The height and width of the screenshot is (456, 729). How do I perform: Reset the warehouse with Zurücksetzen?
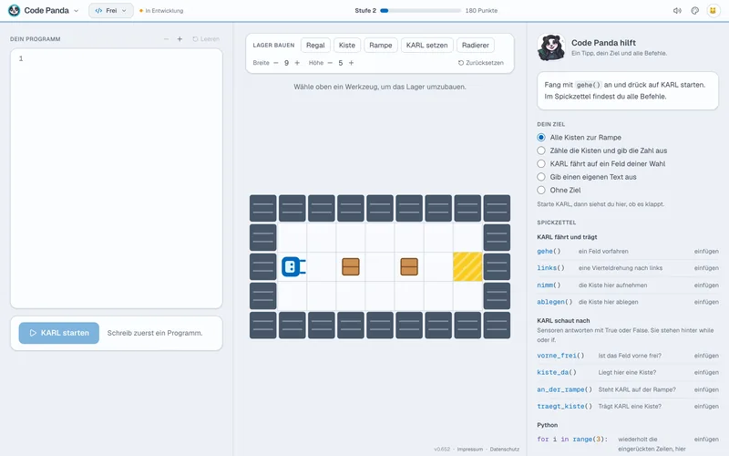[481, 63]
